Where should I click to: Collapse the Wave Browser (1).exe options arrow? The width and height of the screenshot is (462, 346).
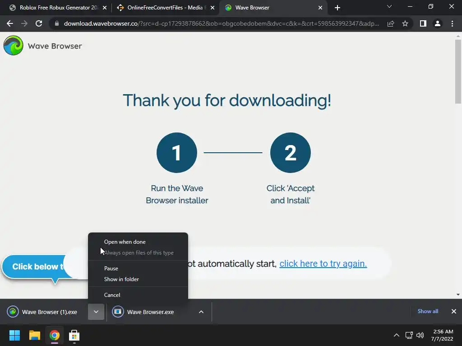click(x=96, y=312)
